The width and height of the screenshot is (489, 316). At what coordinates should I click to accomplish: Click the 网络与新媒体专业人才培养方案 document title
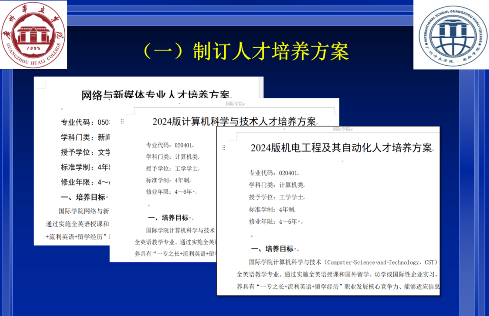click(156, 95)
